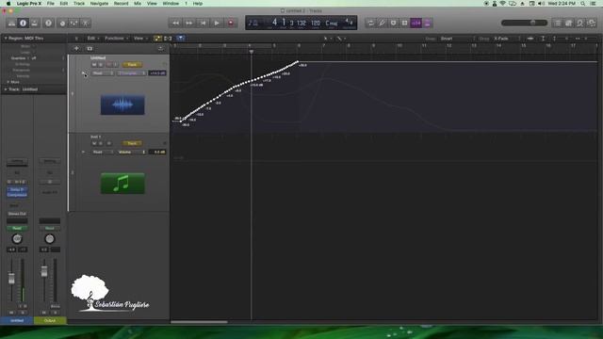The width and height of the screenshot is (603, 339).
Task: Open the Record menu
Action: point(121,4)
